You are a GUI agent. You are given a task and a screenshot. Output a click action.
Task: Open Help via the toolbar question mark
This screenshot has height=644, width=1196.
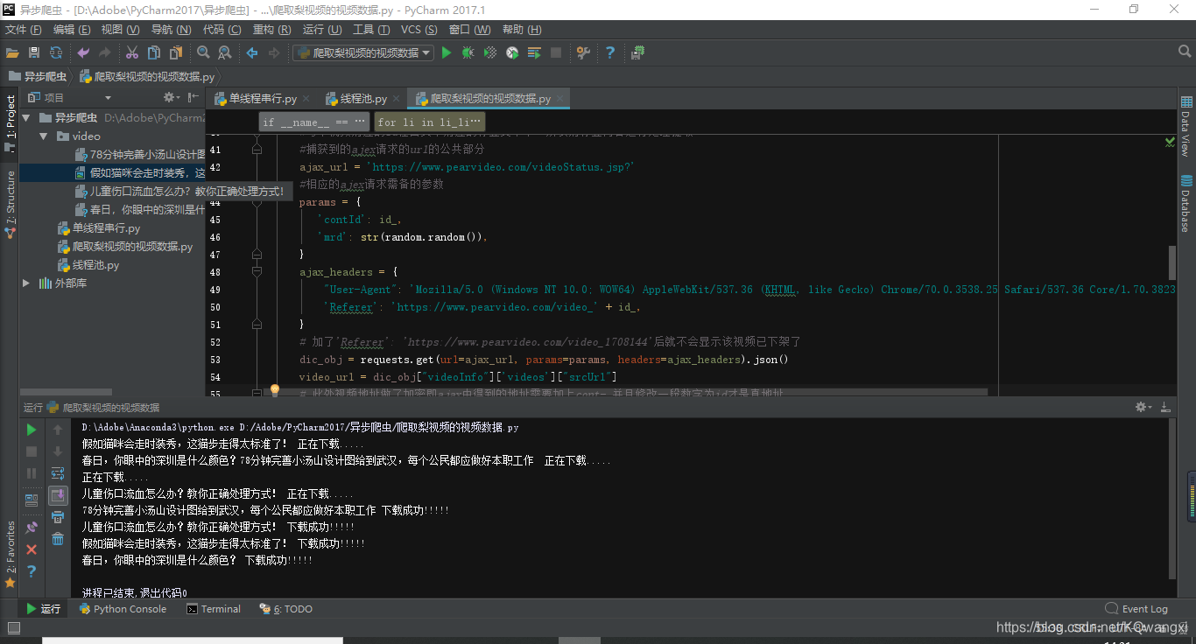[610, 52]
